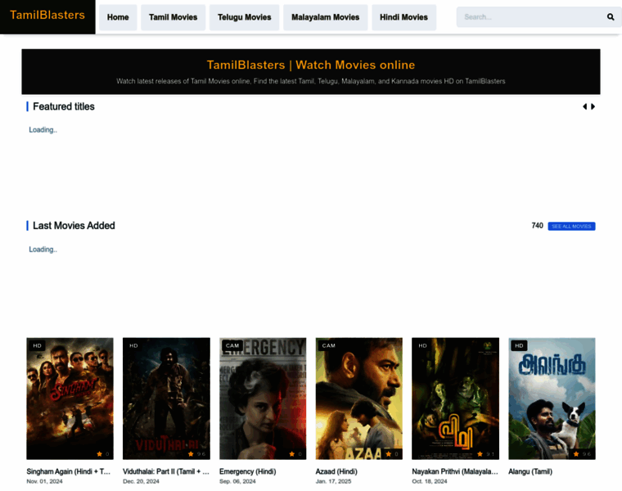Click CAM badge on Emergency poster
Viewport: 622px width, 491px height.
click(232, 346)
